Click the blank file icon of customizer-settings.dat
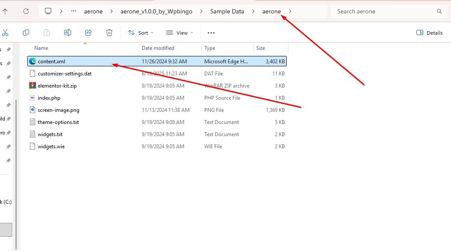The height and width of the screenshot is (251, 451). (33, 73)
